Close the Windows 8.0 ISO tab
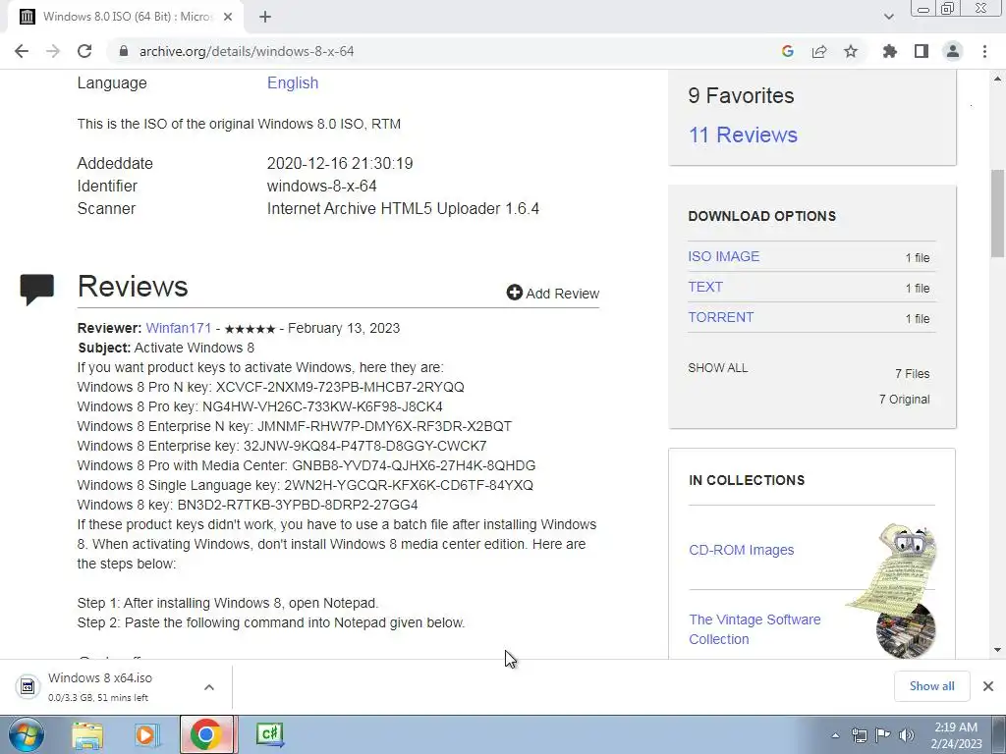 (x=228, y=18)
